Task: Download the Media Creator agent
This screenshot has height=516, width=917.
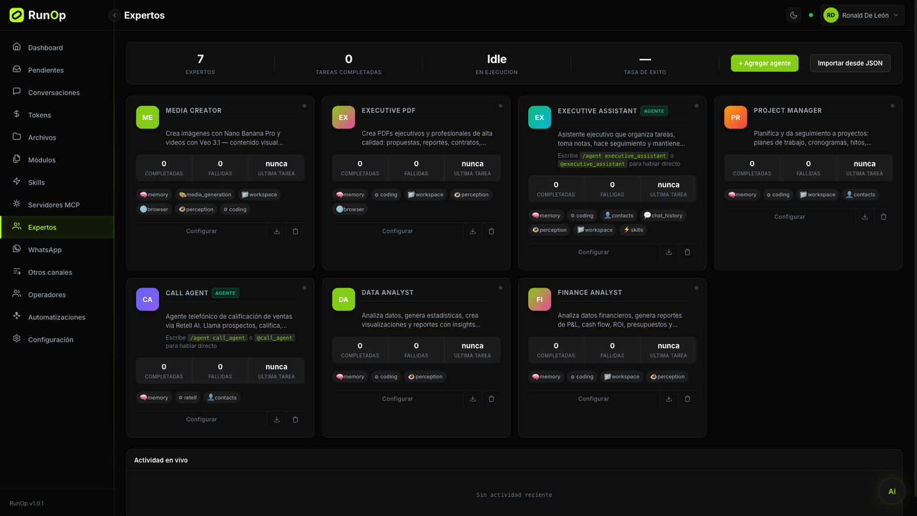Action: click(277, 231)
